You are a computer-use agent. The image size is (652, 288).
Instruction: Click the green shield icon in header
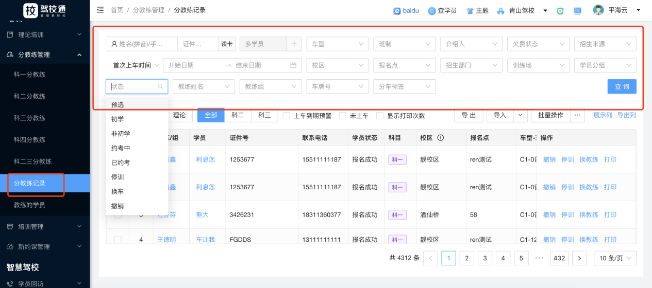(x=560, y=11)
